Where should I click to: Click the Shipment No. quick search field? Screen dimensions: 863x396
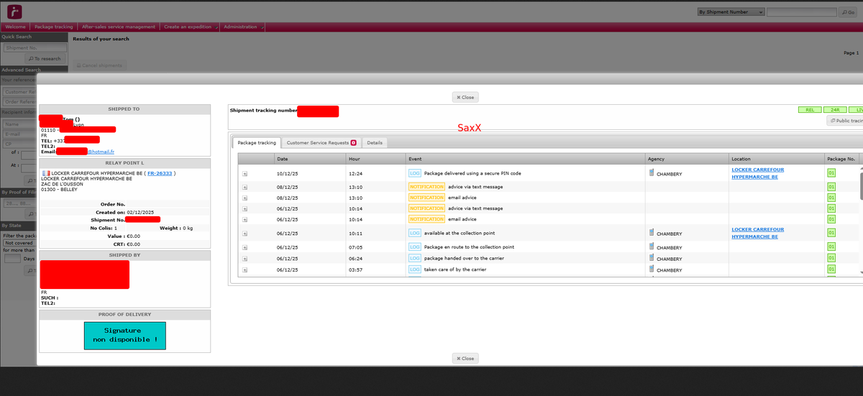[35, 48]
